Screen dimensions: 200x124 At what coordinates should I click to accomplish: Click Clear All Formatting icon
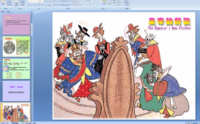pos(51,1)
